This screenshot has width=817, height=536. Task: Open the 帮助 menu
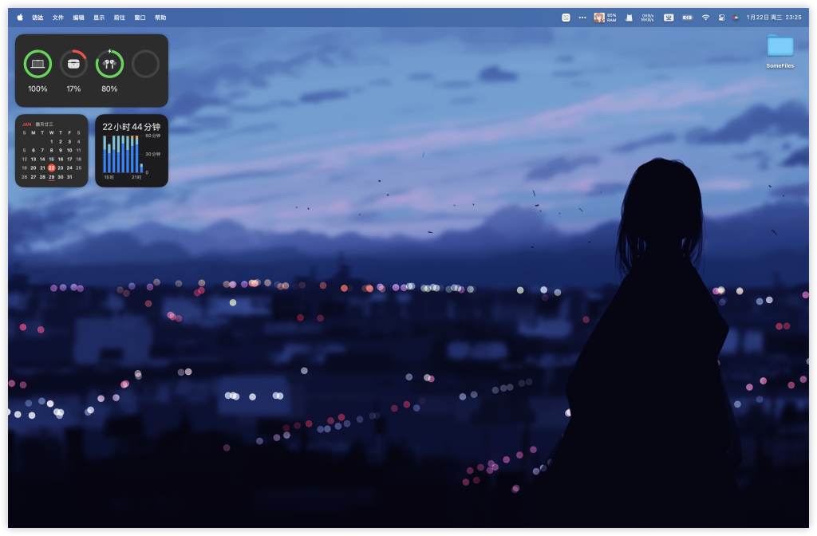tap(160, 18)
